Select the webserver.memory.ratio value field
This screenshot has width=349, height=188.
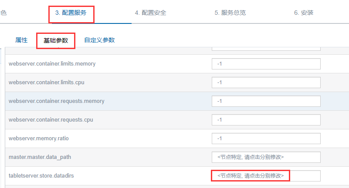pyautogui.click(x=266, y=139)
